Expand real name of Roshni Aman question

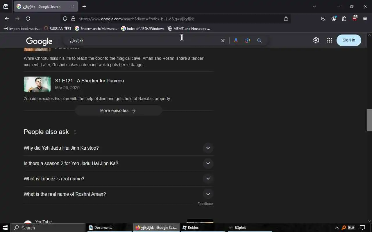click(x=119, y=194)
